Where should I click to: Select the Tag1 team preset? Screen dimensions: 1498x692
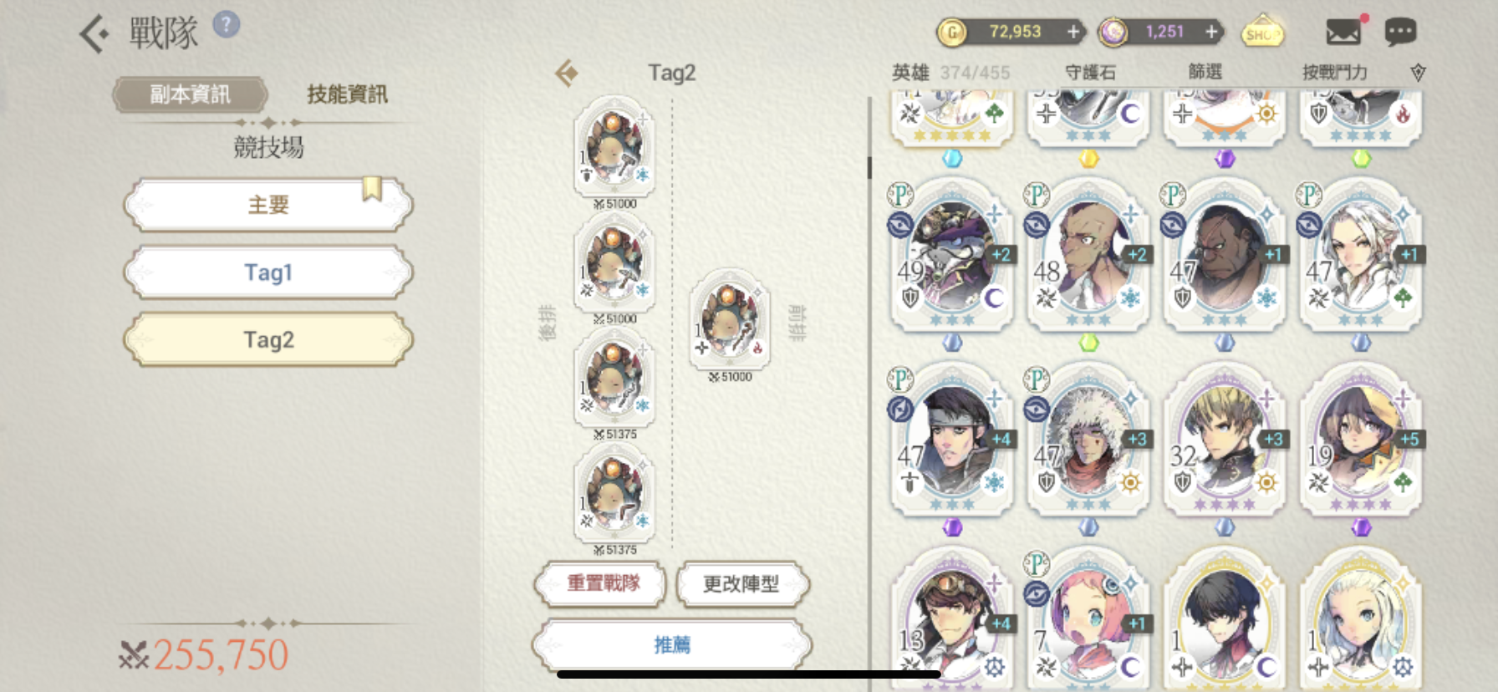pos(268,272)
